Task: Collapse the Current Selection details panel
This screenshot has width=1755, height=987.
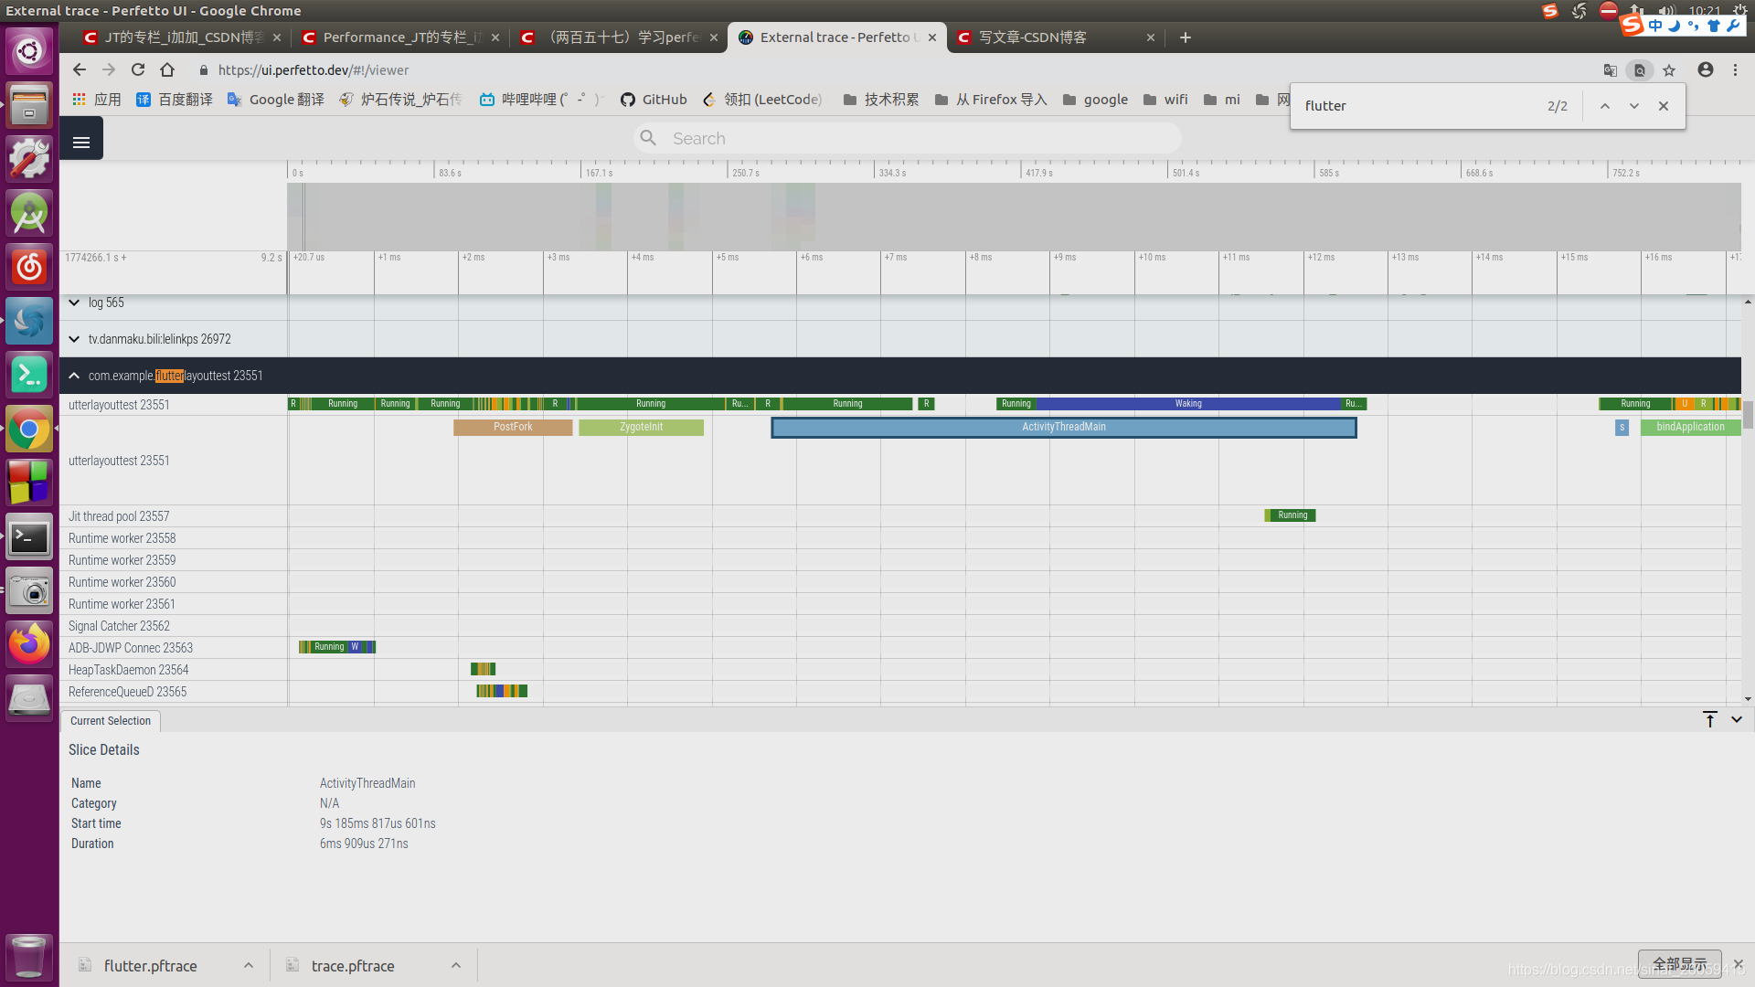Action: point(1737,720)
